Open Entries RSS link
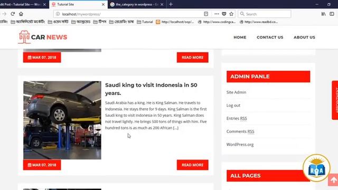 pos(237,118)
